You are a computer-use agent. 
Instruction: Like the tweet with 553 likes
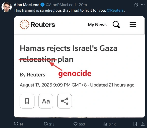tap(79, 124)
